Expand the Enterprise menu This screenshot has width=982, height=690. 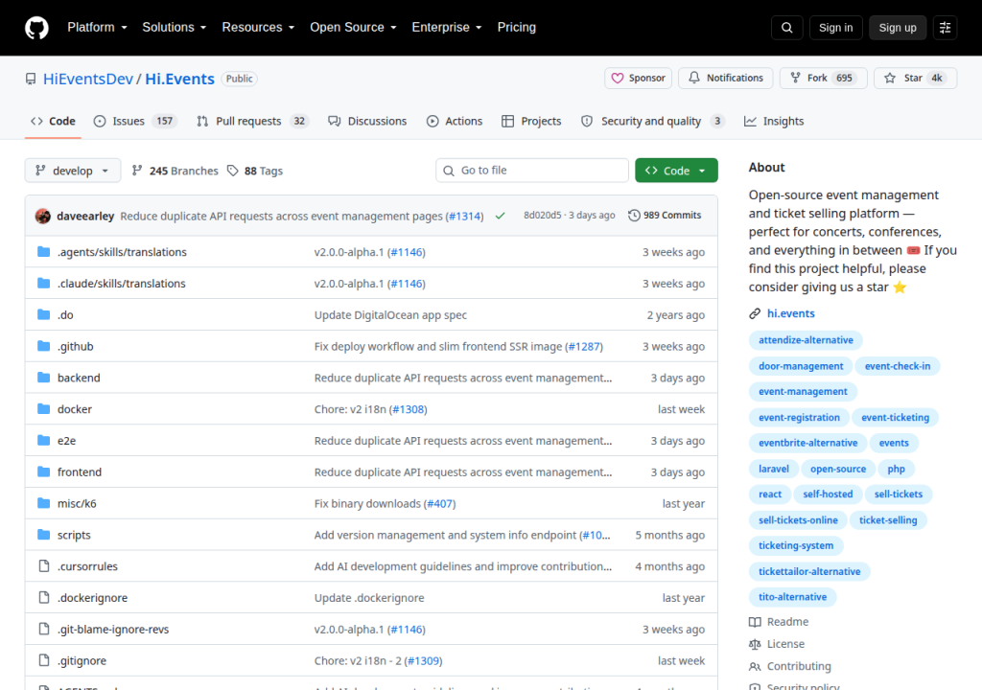(x=447, y=28)
